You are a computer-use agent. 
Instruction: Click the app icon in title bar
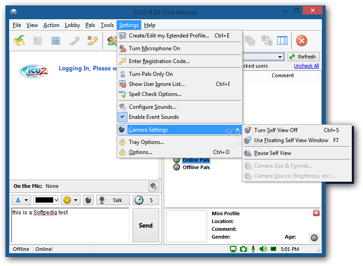[x=14, y=12]
